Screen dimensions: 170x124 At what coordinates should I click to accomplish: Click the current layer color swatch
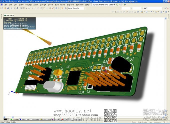5,119
